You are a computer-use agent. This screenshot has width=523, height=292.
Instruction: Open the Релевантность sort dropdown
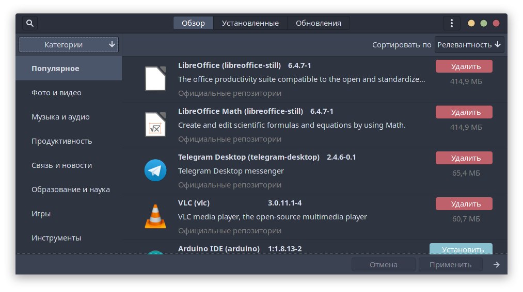(x=469, y=45)
